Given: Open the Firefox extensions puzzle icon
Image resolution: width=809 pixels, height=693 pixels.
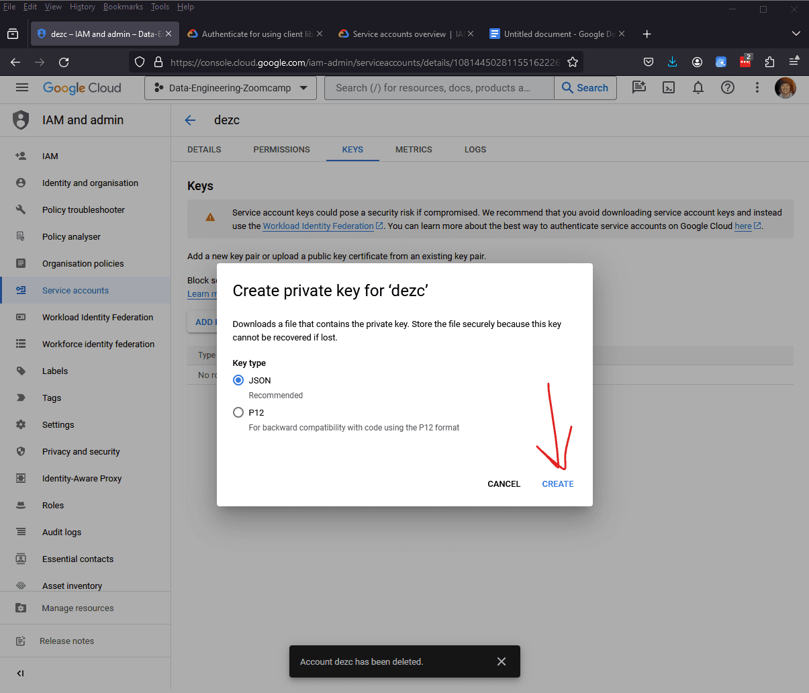Looking at the screenshot, I should click(x=769, y=62).
